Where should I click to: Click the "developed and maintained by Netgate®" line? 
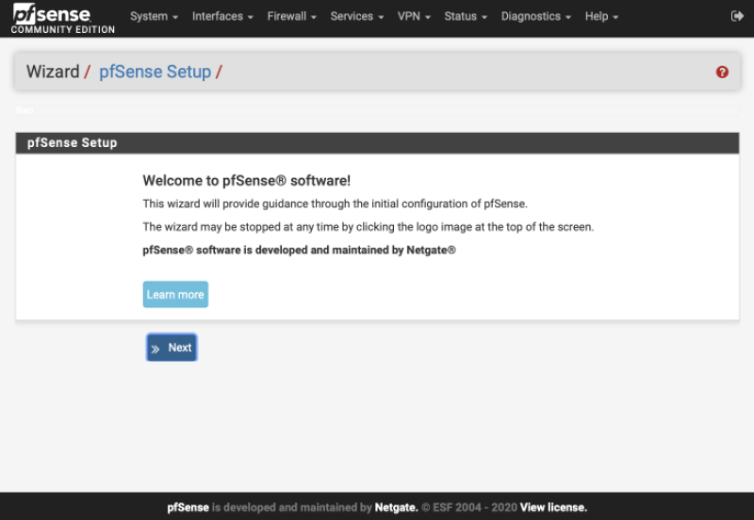point(299,250)
